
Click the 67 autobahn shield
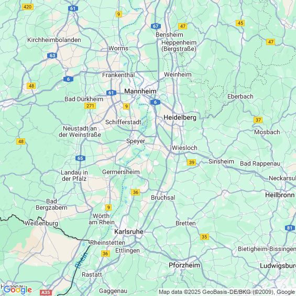[x=156, y=26]
